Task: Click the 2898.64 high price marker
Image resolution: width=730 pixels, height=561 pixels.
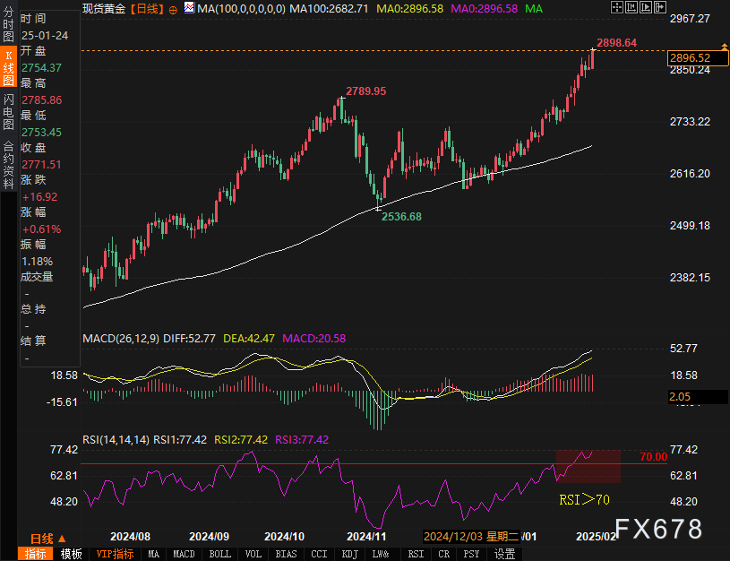Action: (616, 42)
